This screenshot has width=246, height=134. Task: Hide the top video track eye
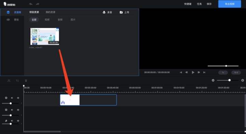coord(18,98)
